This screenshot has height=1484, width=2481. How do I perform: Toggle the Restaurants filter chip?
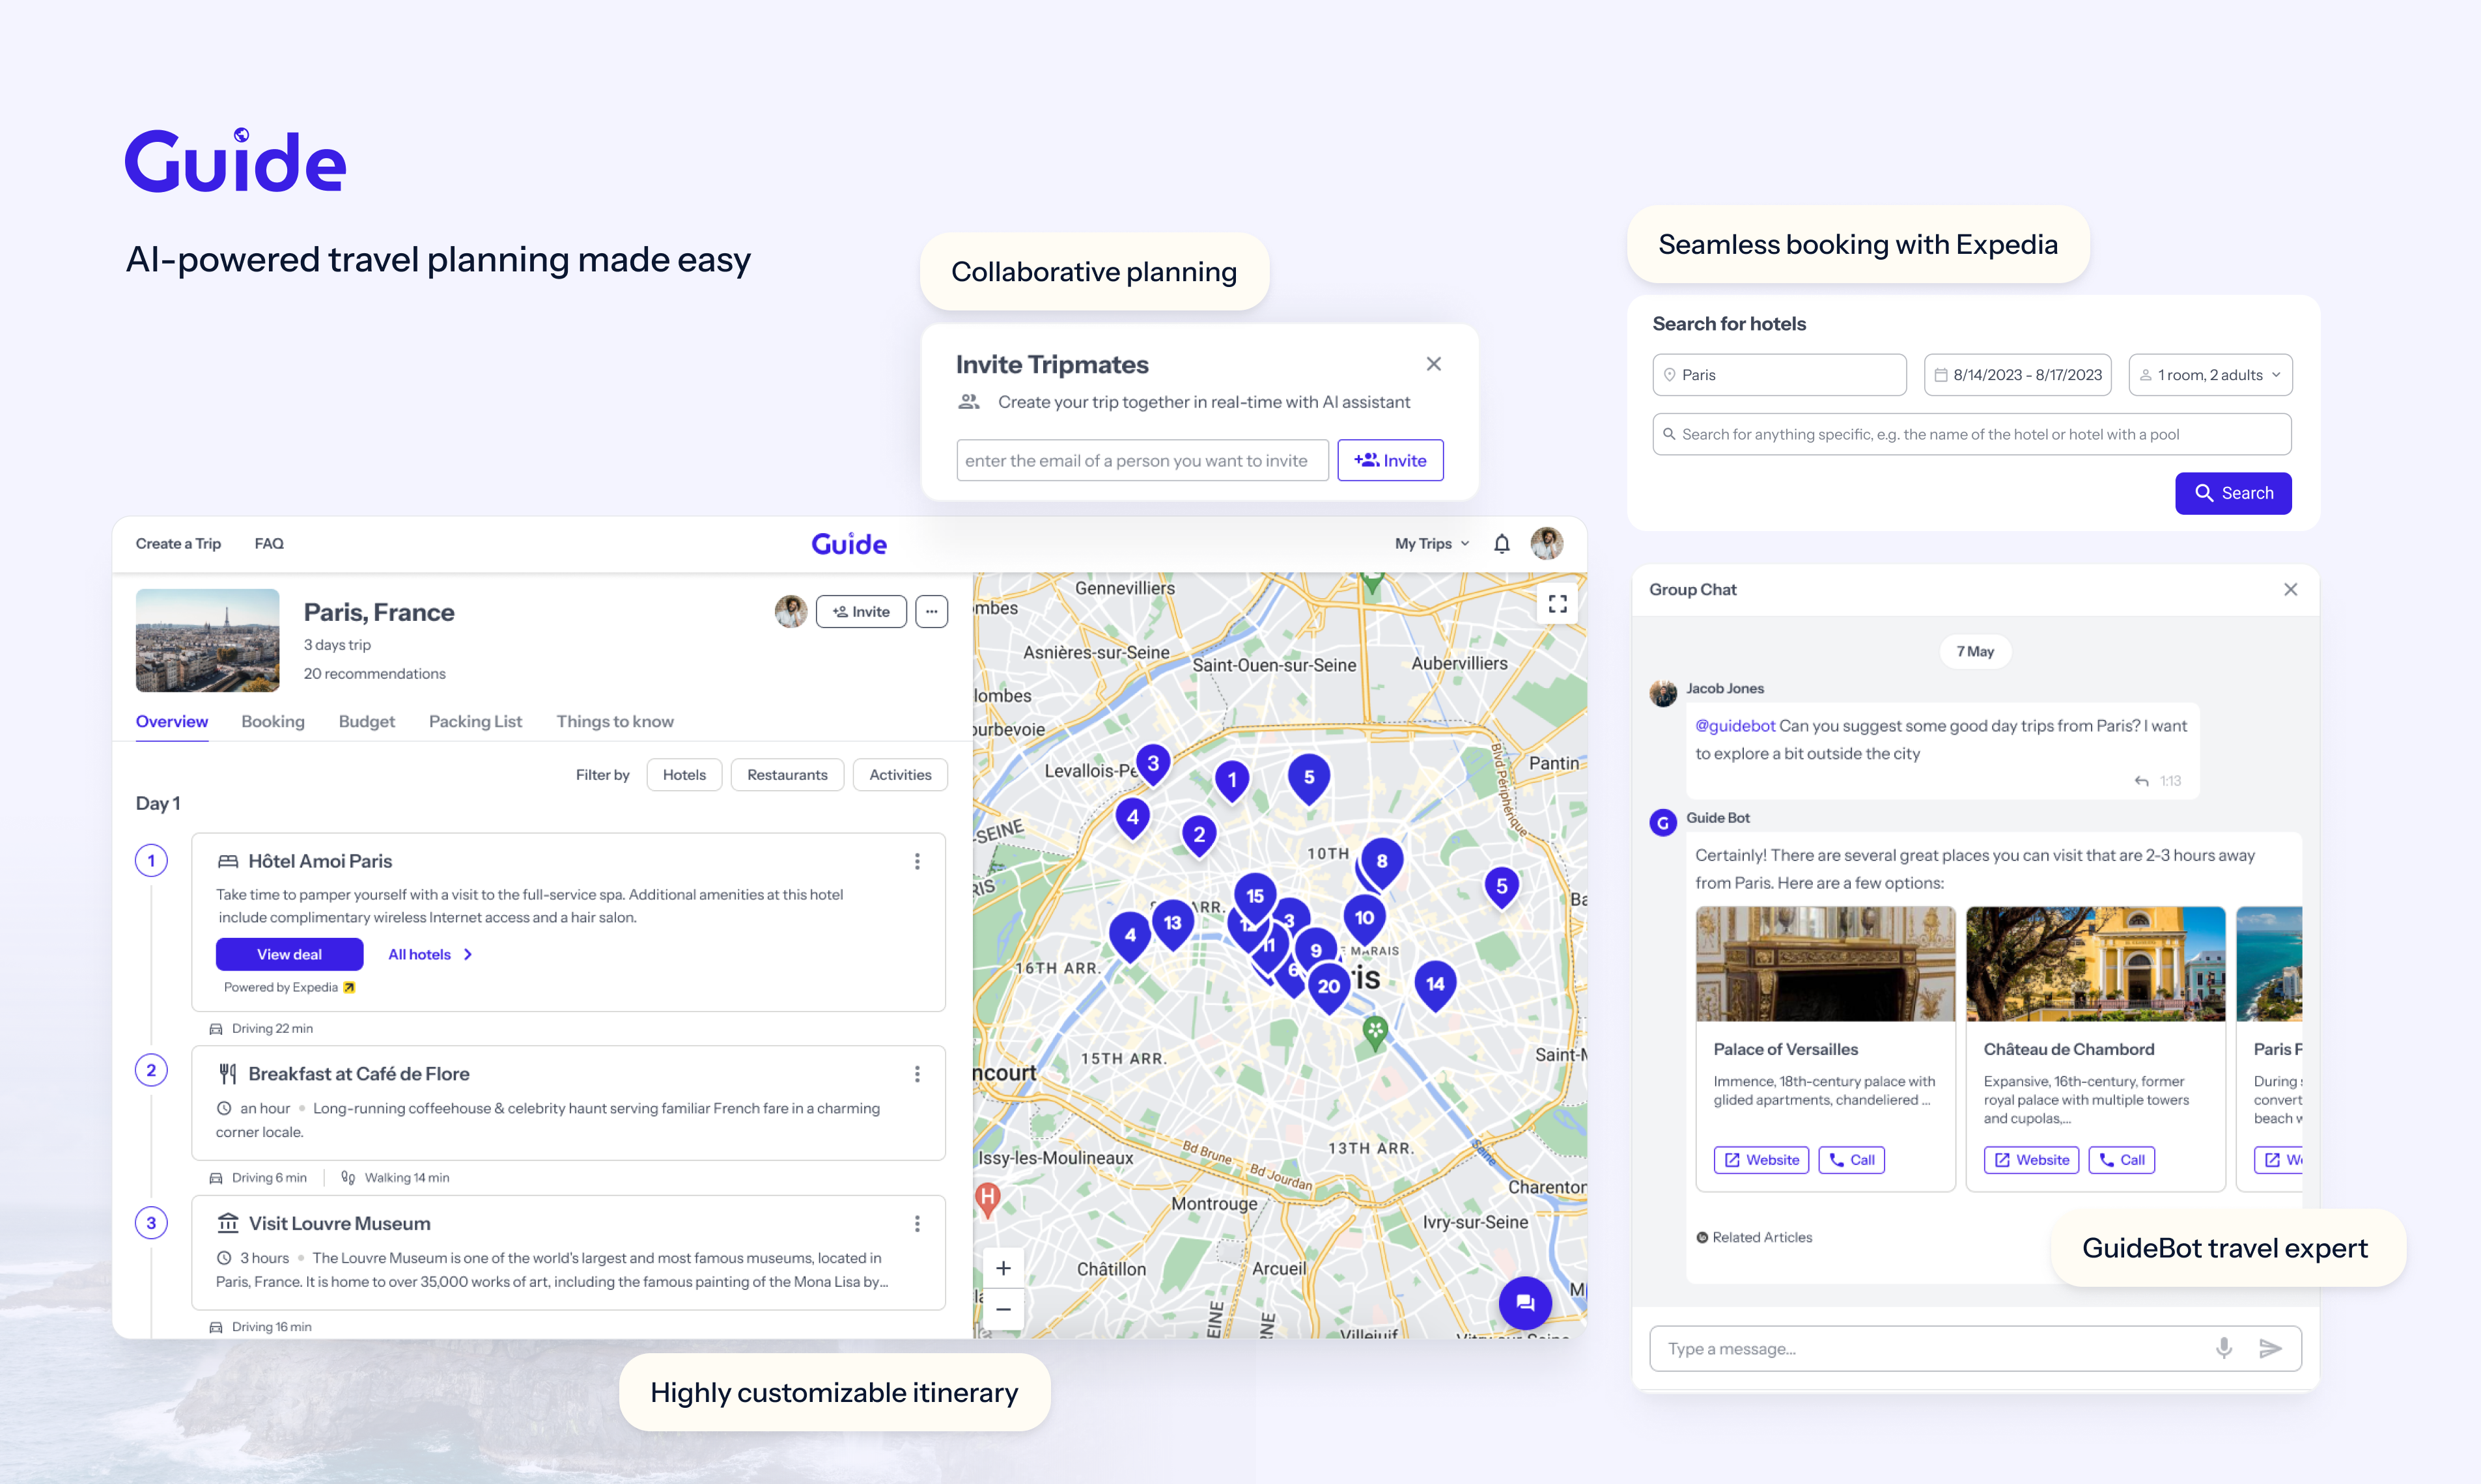[x=787, y=775]
